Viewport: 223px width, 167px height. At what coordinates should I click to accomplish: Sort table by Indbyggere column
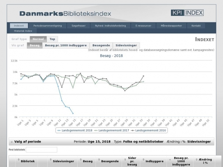click(153, 161)
